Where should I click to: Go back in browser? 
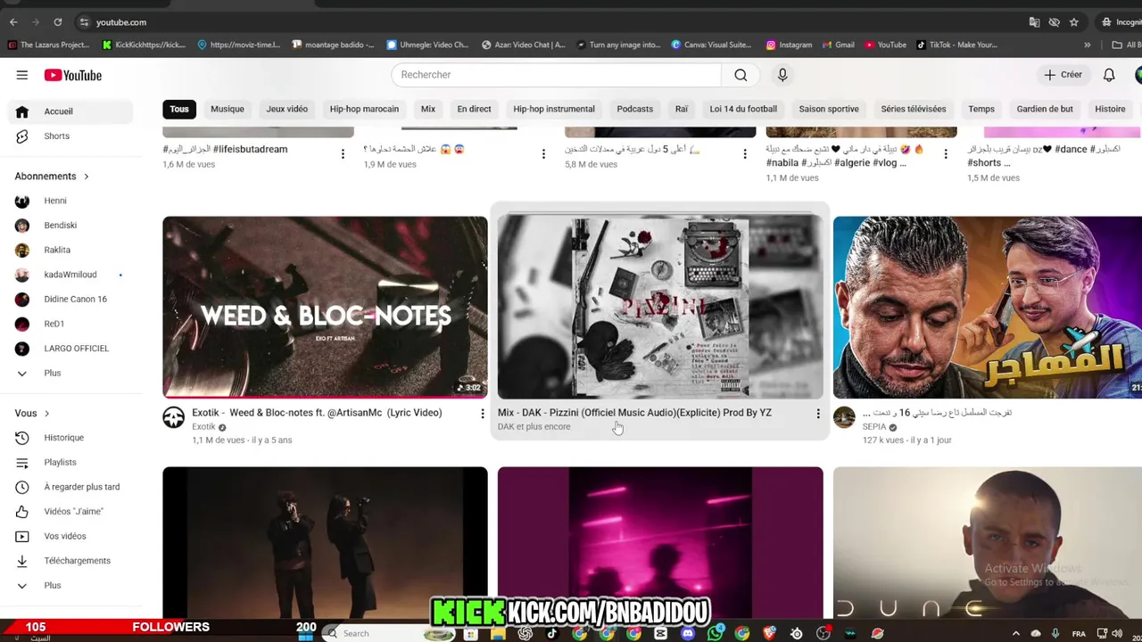coord(13,22)
